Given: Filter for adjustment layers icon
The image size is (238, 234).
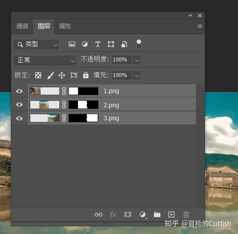Looking at the screenshot, I should click(85, 44).
